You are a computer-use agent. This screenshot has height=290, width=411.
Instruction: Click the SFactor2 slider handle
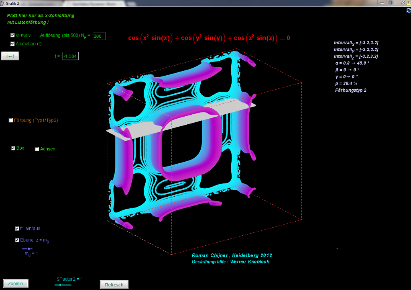pyautogui.click(x=60, y=285)
